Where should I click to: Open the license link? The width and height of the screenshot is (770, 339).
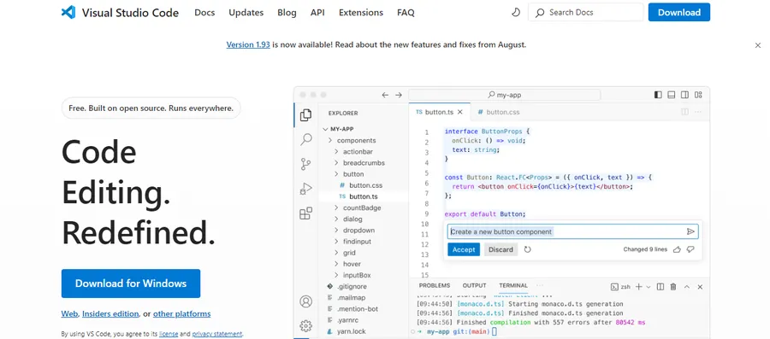[x=168, y=334]
